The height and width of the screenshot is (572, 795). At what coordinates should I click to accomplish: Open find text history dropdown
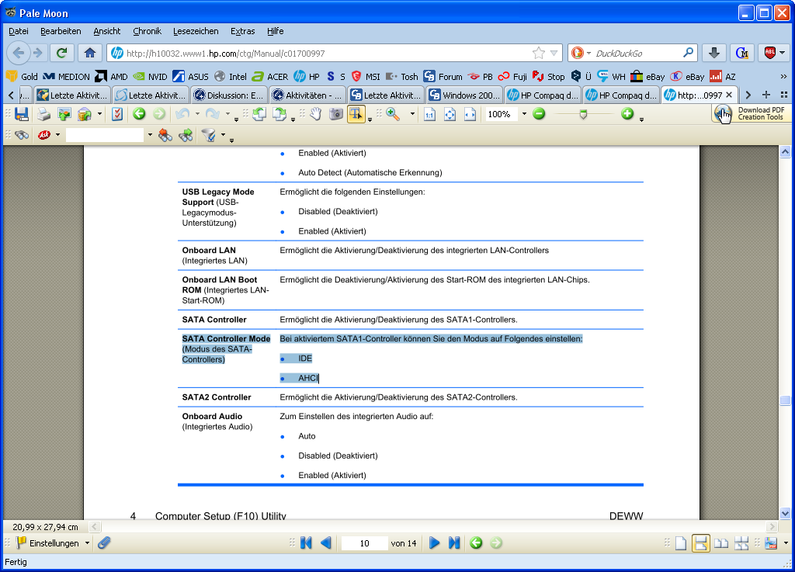pos(150,135)
